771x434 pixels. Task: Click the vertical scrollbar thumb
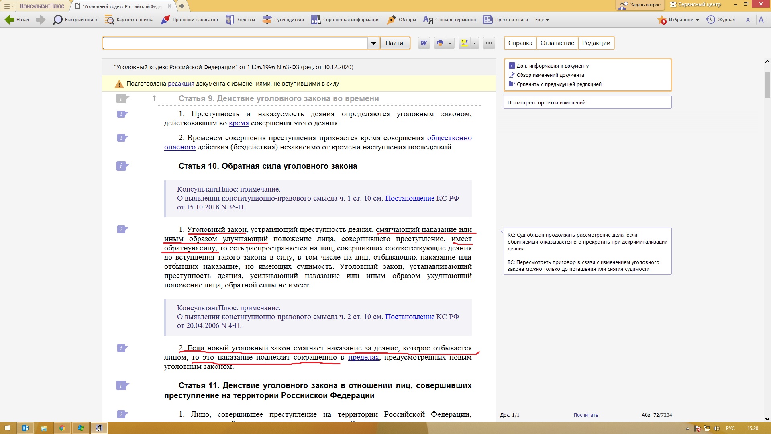(x=767, y=84)
